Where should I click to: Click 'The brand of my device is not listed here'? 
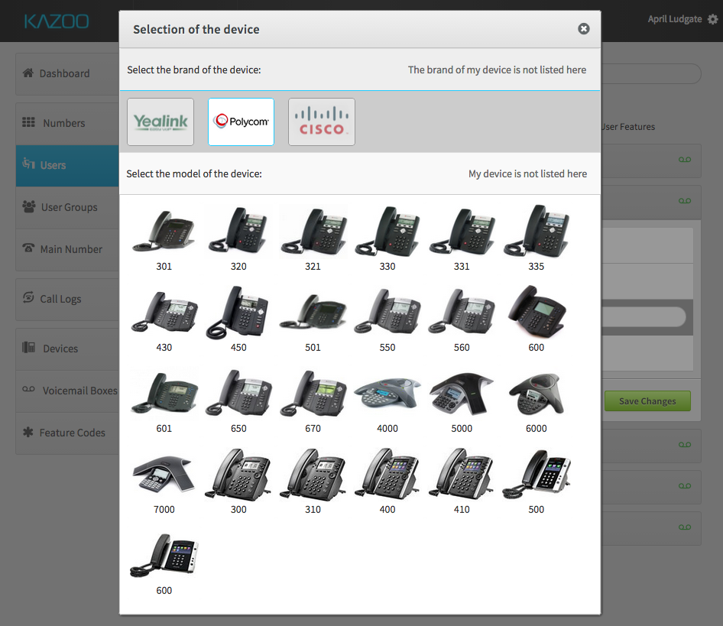pos(497,70)
